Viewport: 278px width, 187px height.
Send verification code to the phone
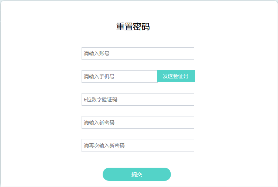tap(176, 76)
